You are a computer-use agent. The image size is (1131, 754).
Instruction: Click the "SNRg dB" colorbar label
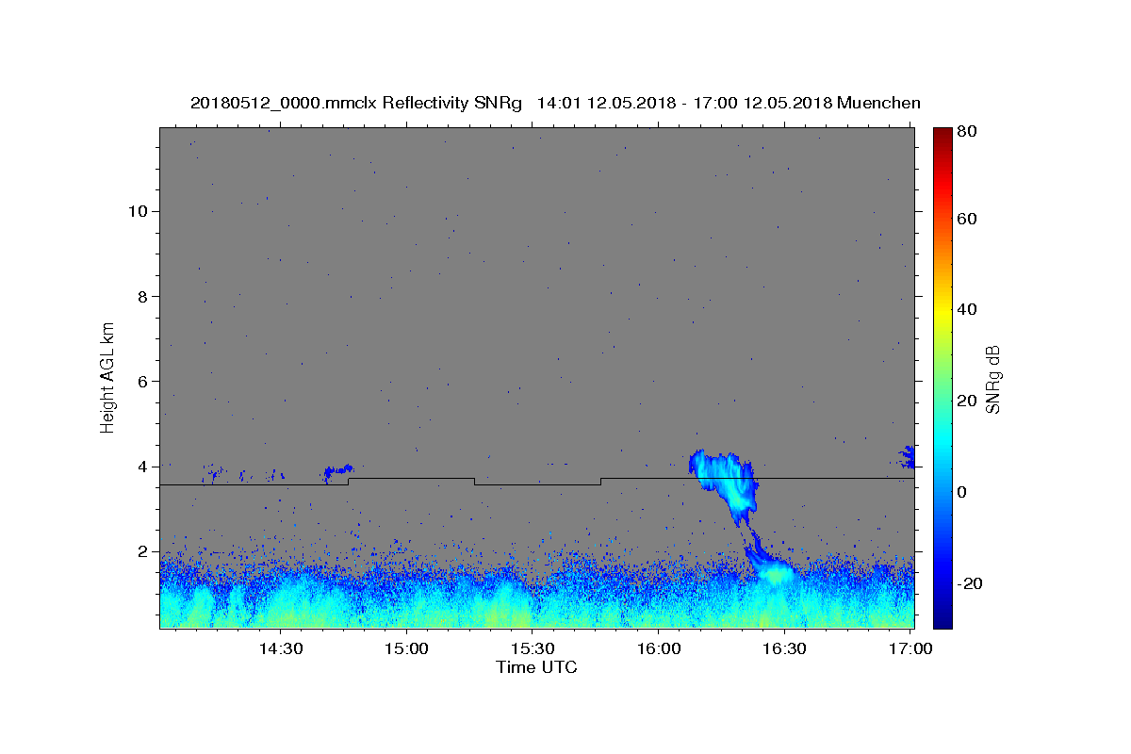click(992, 379)
